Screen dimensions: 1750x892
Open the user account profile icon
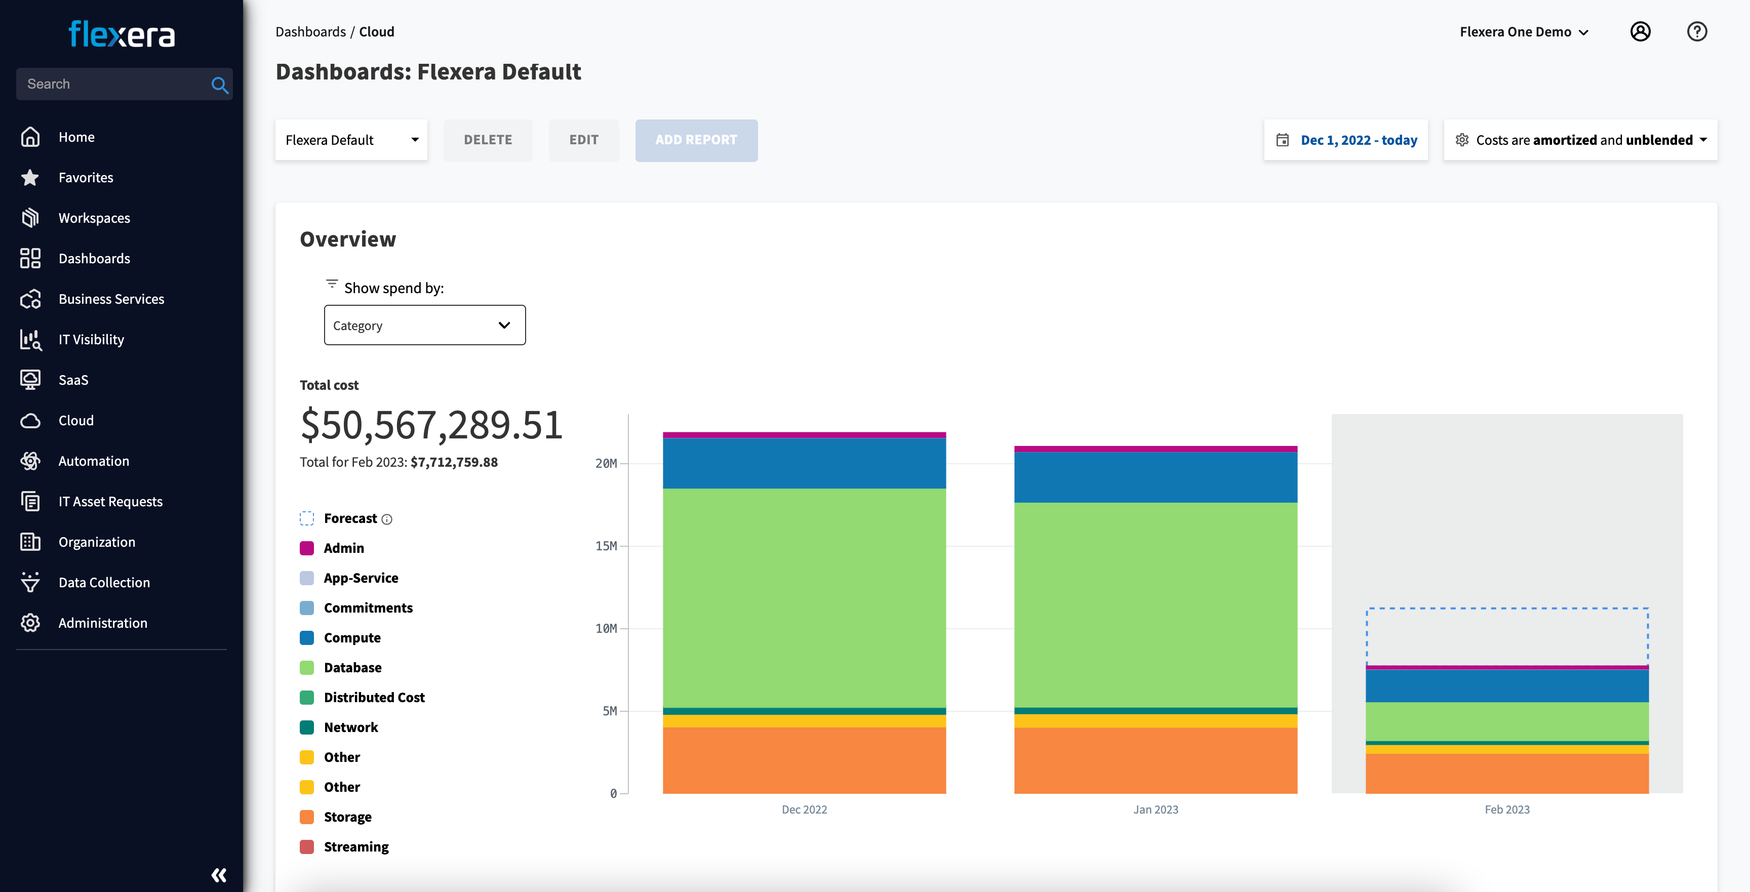pyautogui.click(x=1640, y=32)
